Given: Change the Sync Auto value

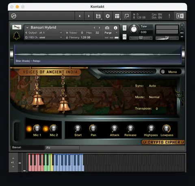Looking at the screenshot, I should [x=152, y=86].
